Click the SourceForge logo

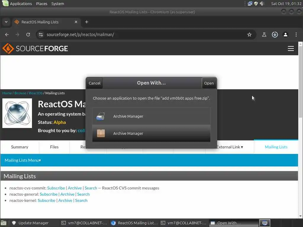point(35,48)
